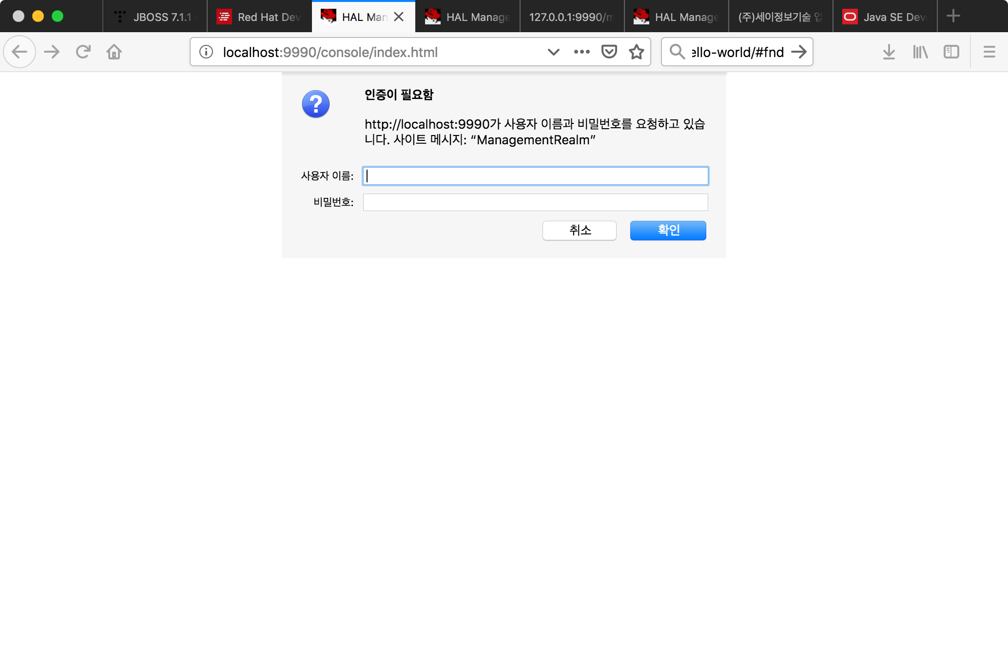Open the Firefox hamburger menu
Screen dimensions: 1008x662
[989, 52]
